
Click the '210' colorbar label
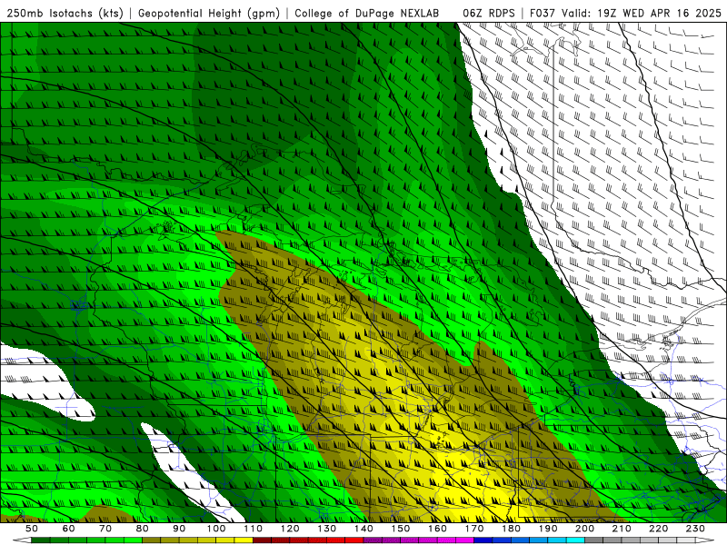(x=622, y=529)
